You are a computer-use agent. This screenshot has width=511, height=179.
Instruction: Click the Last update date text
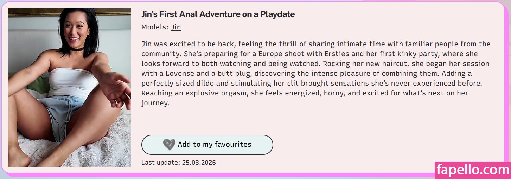pos(178,163)
